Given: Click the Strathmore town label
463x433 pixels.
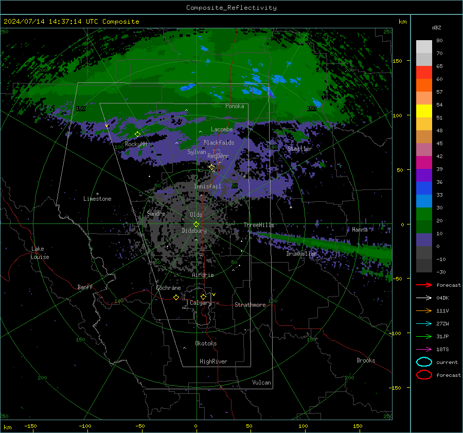Looking at the screenshot, I should click(250, 305).
